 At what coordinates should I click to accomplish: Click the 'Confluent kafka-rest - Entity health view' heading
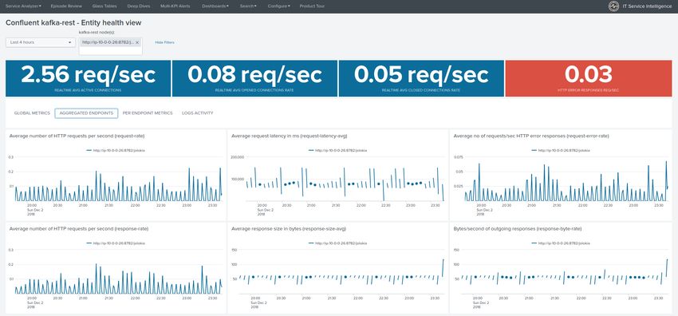click(x=73, y=22)
